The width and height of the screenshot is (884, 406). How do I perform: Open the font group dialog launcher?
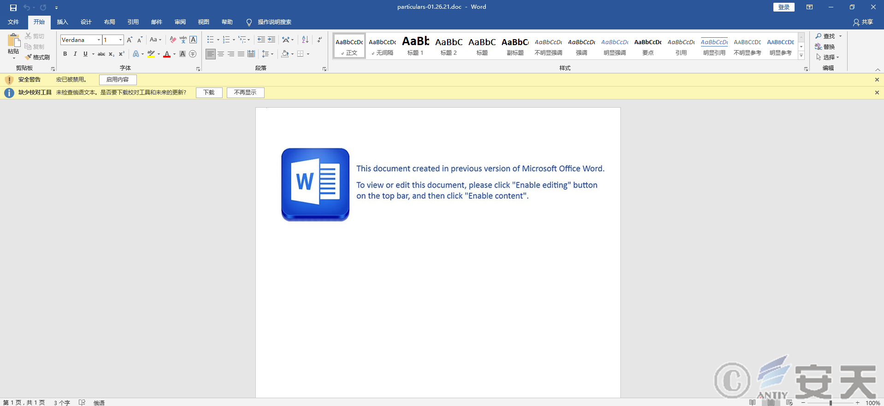click(x=198, y=69)
